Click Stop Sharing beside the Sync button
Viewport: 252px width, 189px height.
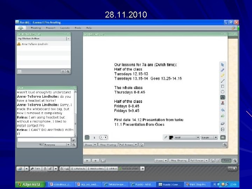click(x=178, y=161)
